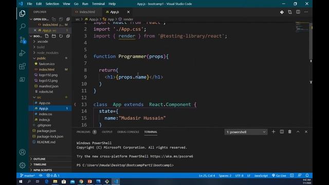Open the File menu
Viewport: 329px width, 185px height.
(30, 4)
